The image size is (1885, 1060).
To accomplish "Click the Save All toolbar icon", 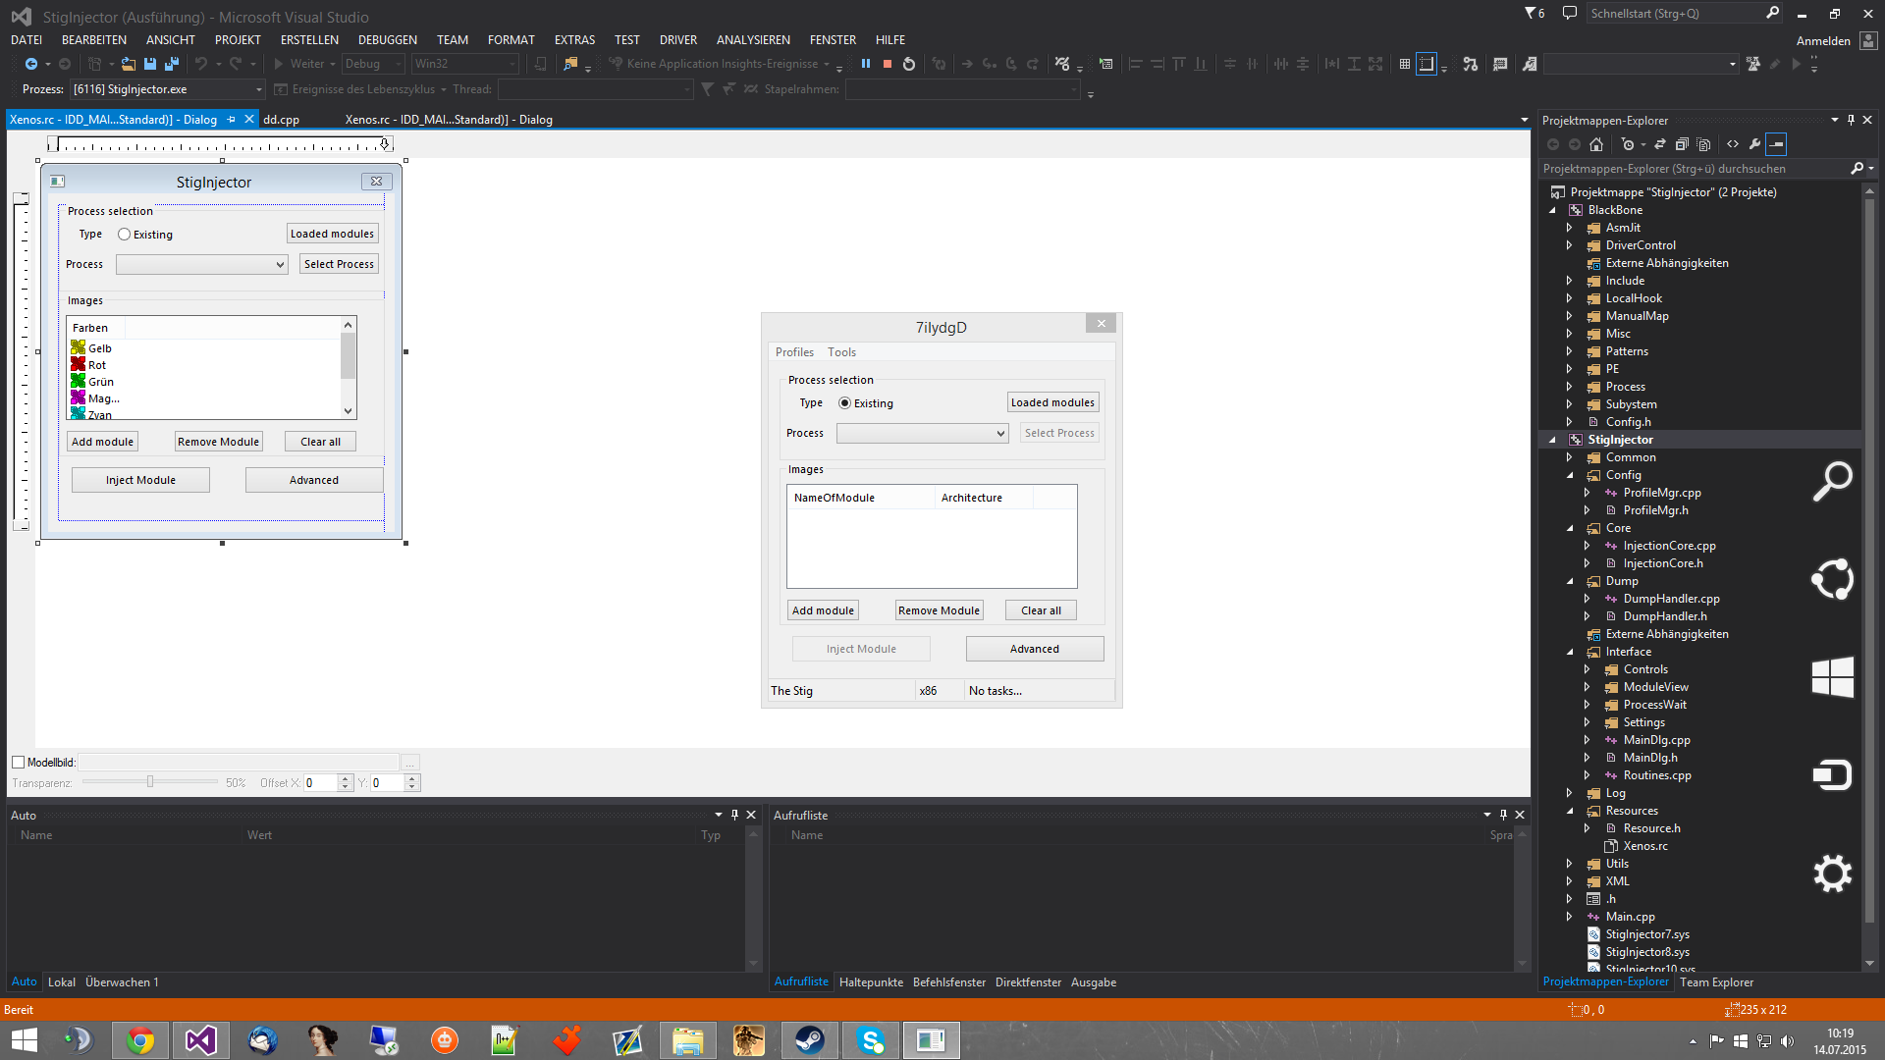I will (x=171, y=63).
